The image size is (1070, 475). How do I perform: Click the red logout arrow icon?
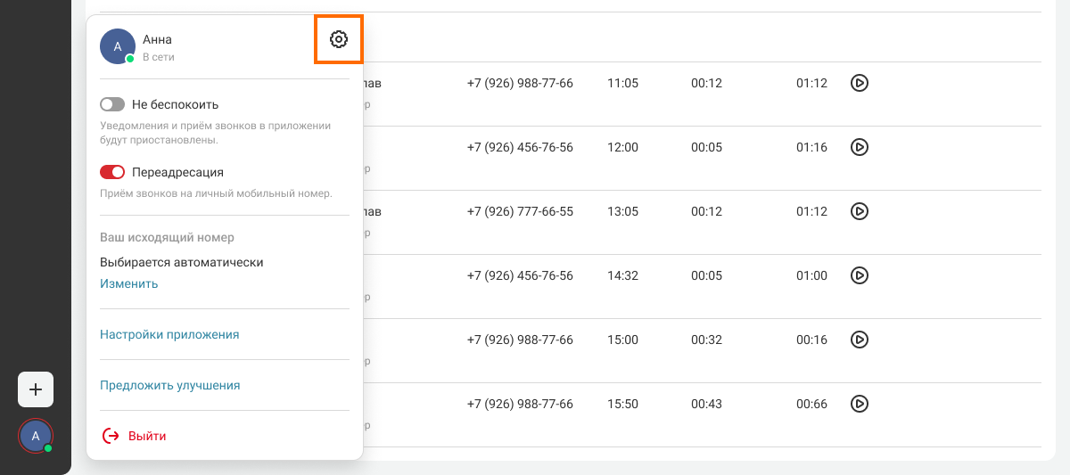click(111, 436)
